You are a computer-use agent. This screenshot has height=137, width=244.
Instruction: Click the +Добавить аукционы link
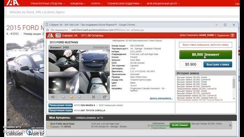click(x=85, y=118)
